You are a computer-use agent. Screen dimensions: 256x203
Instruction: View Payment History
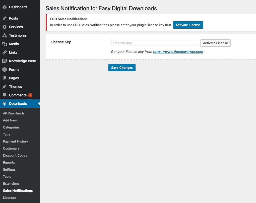[x=15, y=141]
